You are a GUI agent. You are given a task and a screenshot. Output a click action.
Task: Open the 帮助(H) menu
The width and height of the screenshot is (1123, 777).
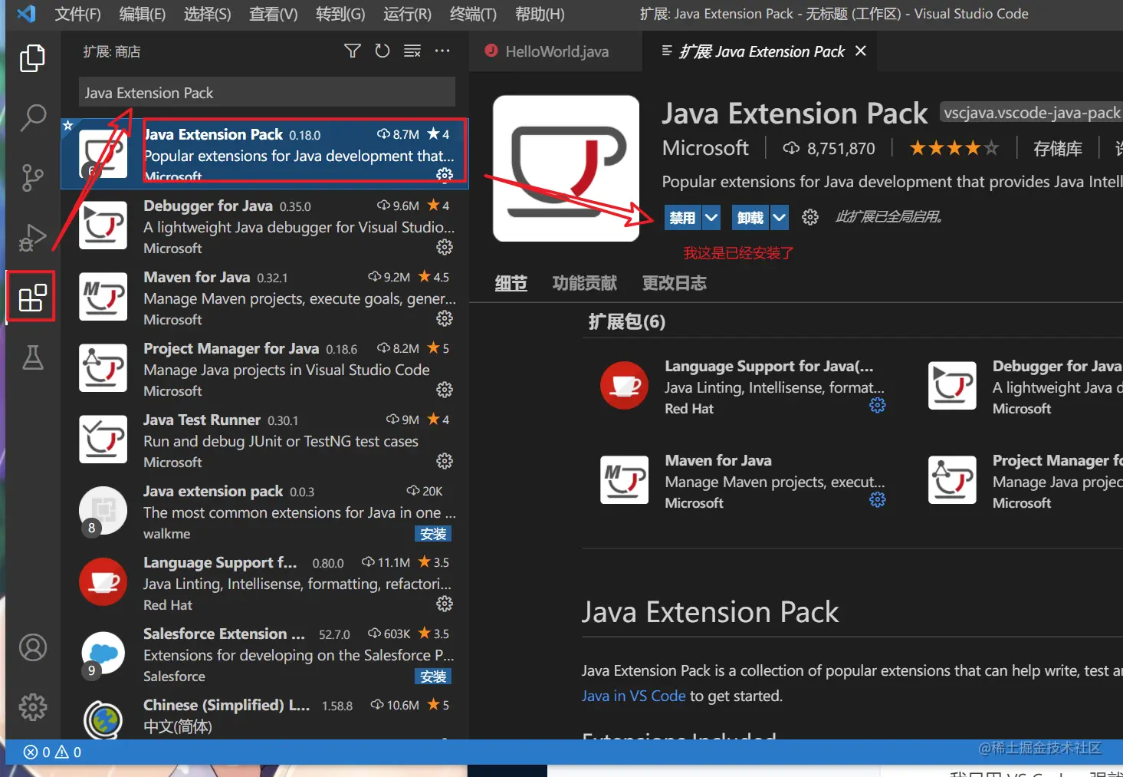point(540,14)
